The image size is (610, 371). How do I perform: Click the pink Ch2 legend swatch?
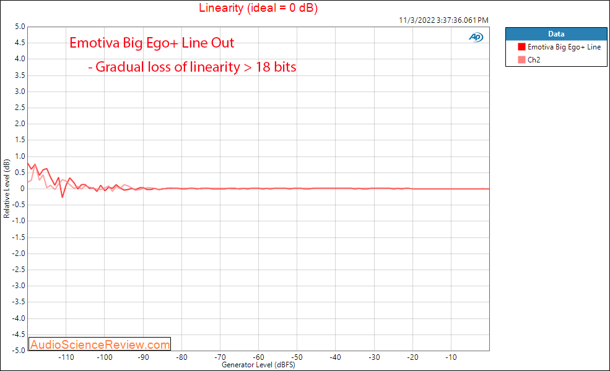(x=521, y=59)
